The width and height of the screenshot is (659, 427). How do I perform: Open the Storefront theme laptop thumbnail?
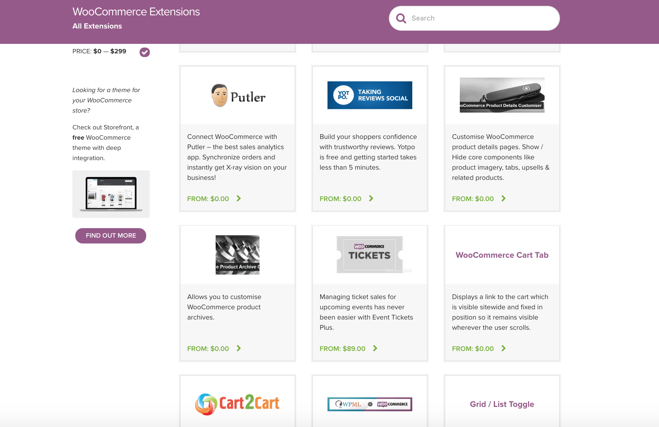[x=111, y=194]
